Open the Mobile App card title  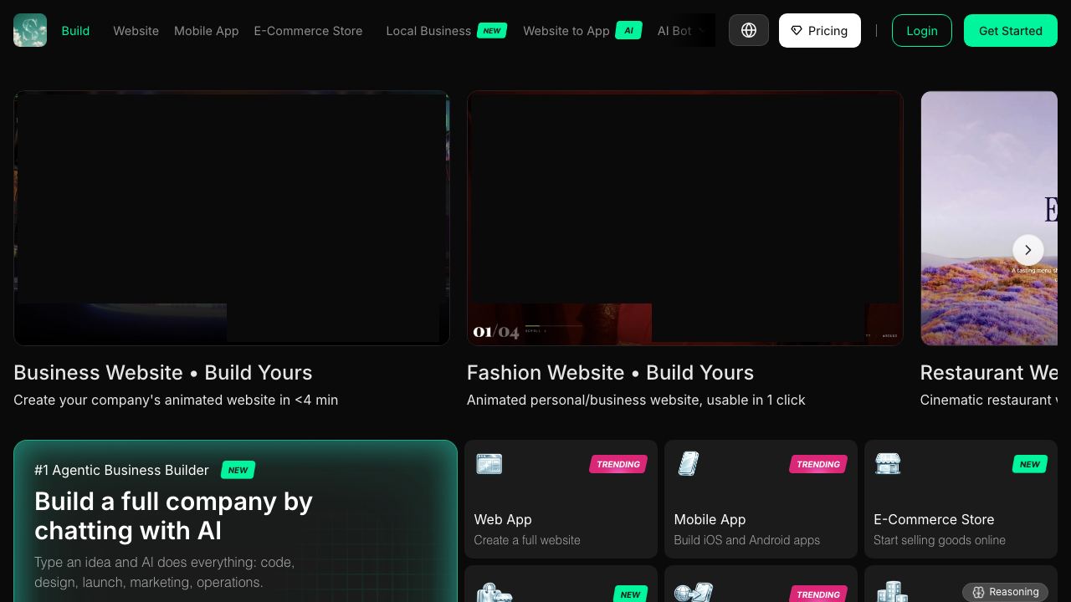[710, 519]
